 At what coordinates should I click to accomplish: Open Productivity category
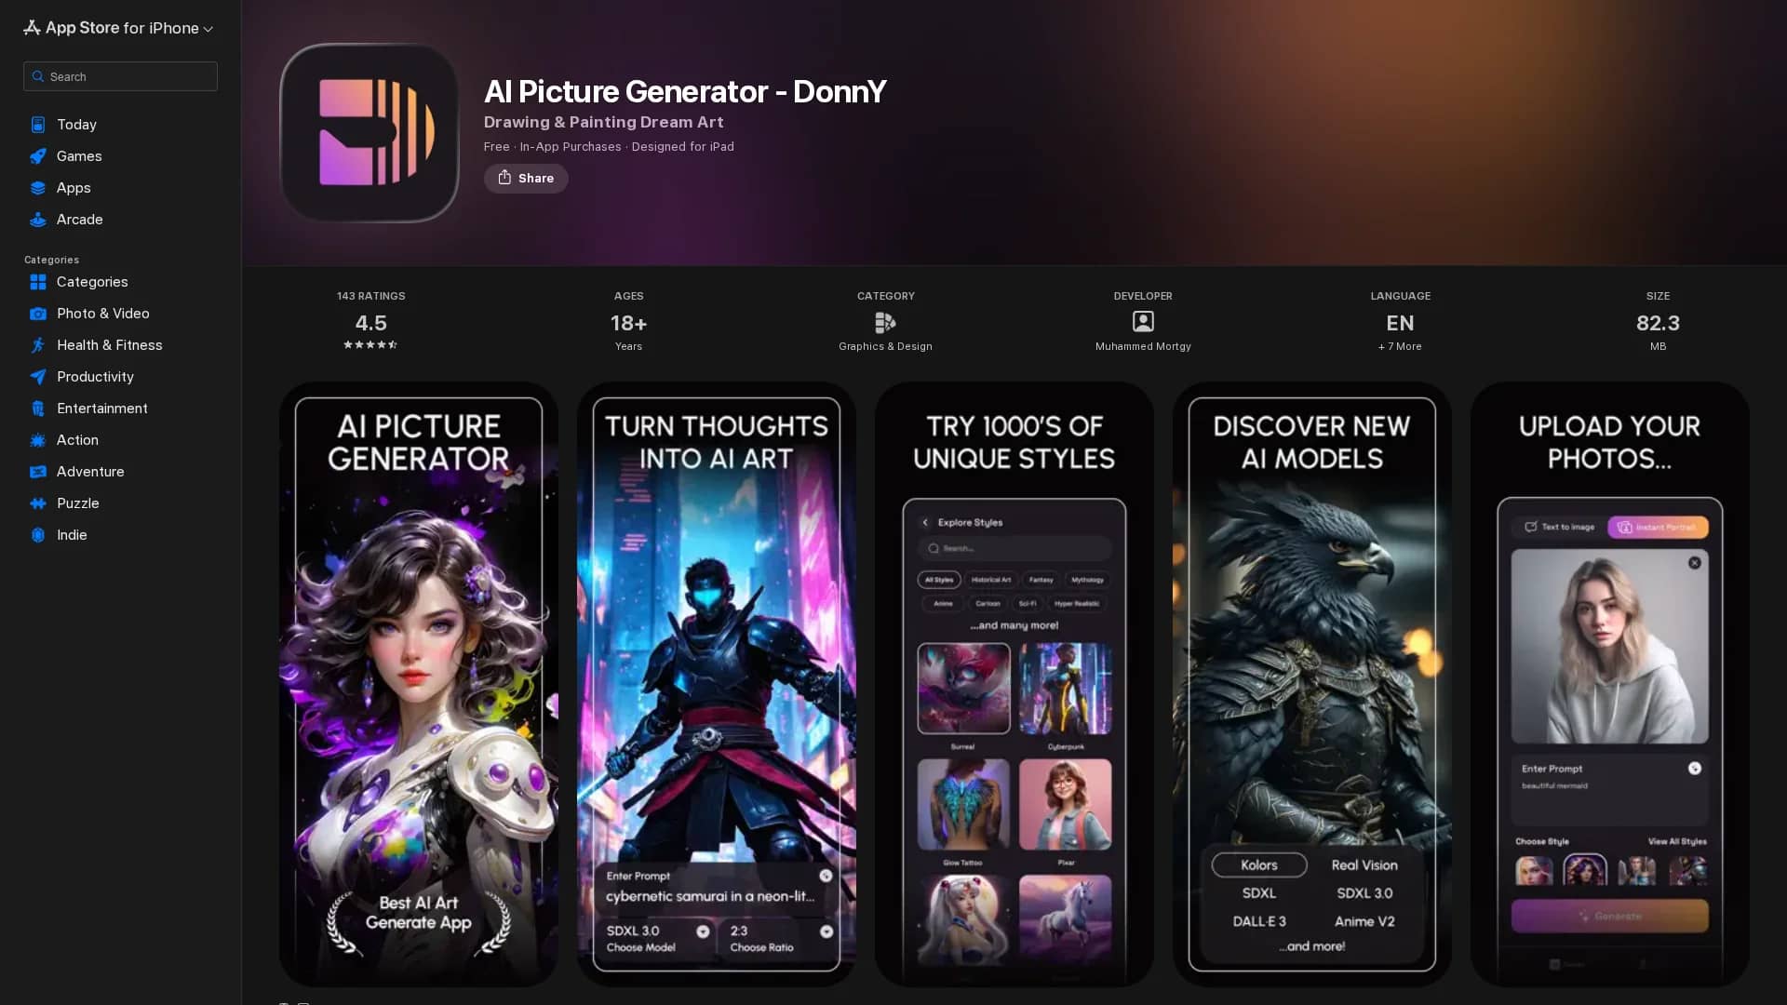pyautogui.click(x=95, y=377)
